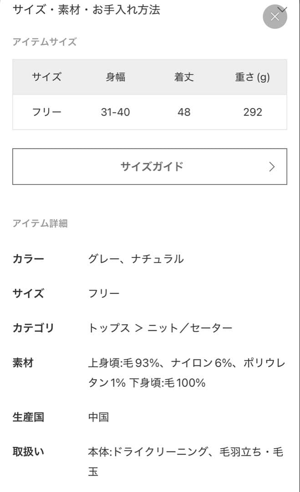Click the right chevron on サイズガイド
This screenshot has width=300, height=492.
click(271, 166)
